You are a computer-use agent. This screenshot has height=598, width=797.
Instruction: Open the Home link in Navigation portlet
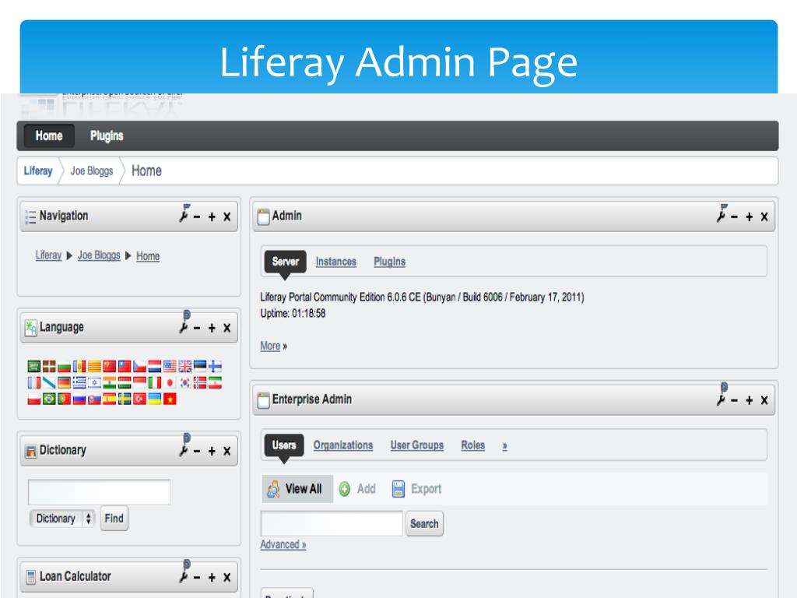[148, 256]
